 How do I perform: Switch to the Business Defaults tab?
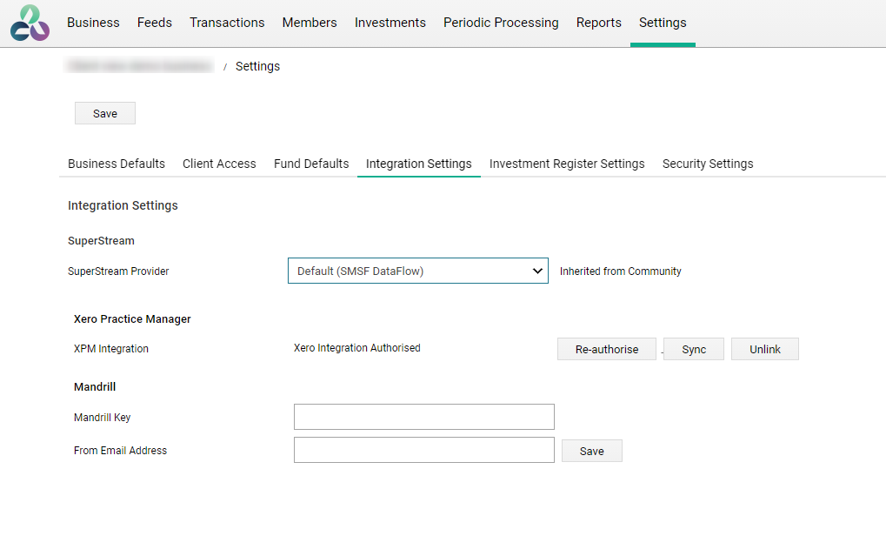click(117, 164)
